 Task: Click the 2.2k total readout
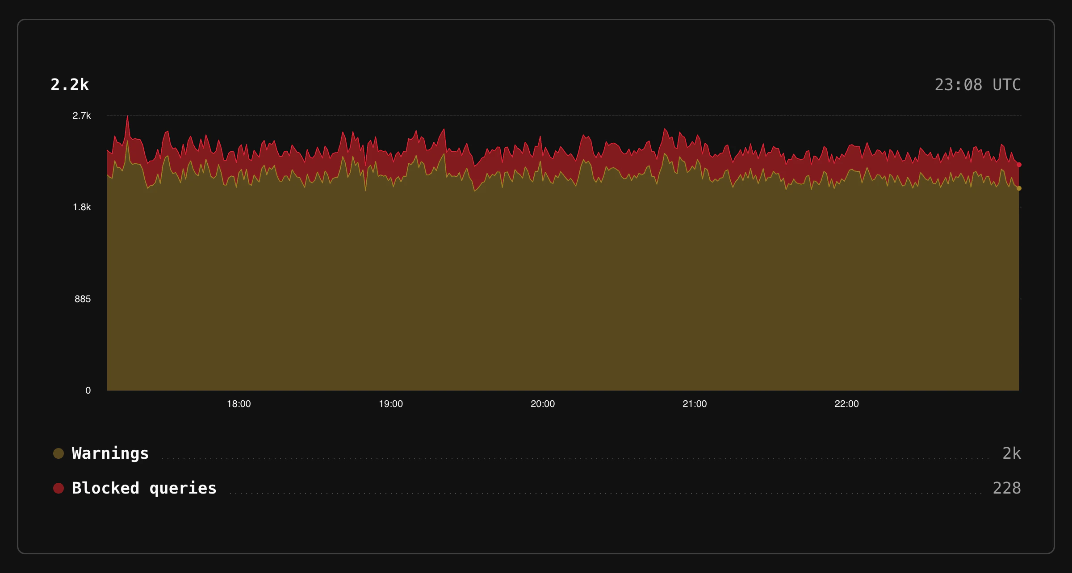(x=70, y=85)
